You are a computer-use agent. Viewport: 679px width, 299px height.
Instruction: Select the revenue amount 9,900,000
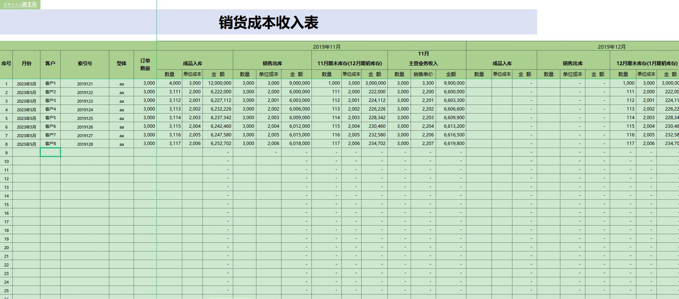click(x=451, y=83)
